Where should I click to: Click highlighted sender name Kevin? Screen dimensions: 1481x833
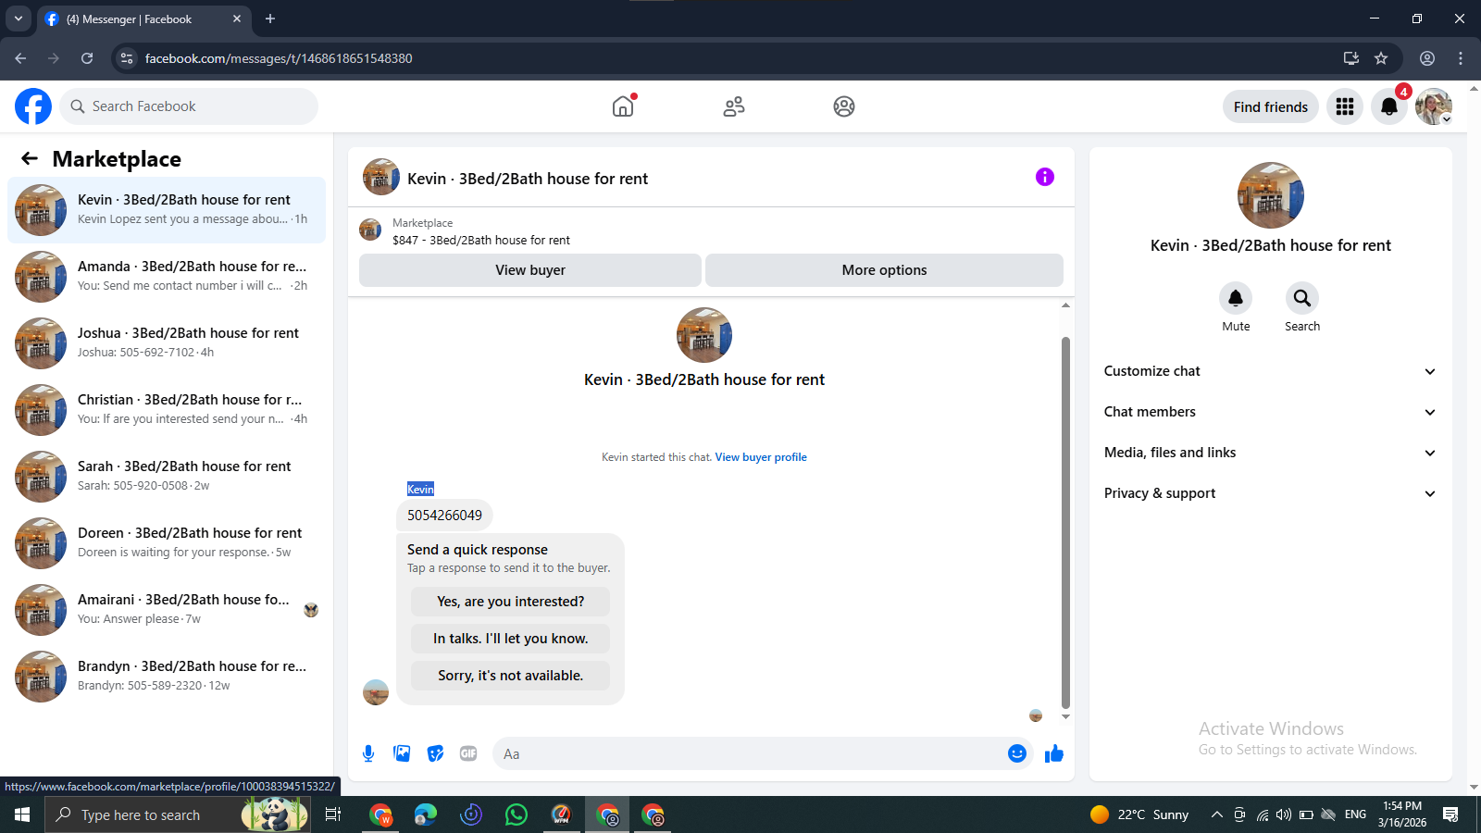pyautogui.click(x=420, y=489)
